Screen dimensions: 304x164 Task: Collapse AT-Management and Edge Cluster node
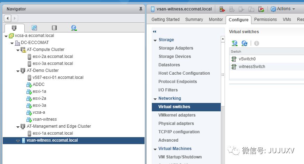pos(18,127)
